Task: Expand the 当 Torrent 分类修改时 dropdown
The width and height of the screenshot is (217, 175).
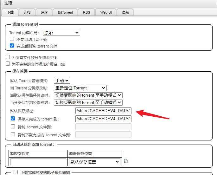Action: (80, 88)
